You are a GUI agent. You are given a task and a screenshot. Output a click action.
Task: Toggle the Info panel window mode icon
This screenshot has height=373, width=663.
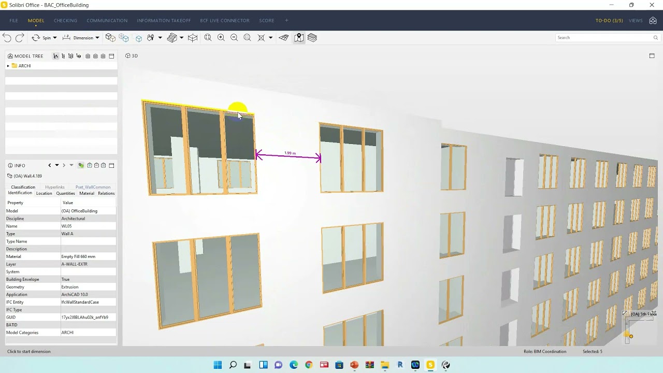point(111,165)
